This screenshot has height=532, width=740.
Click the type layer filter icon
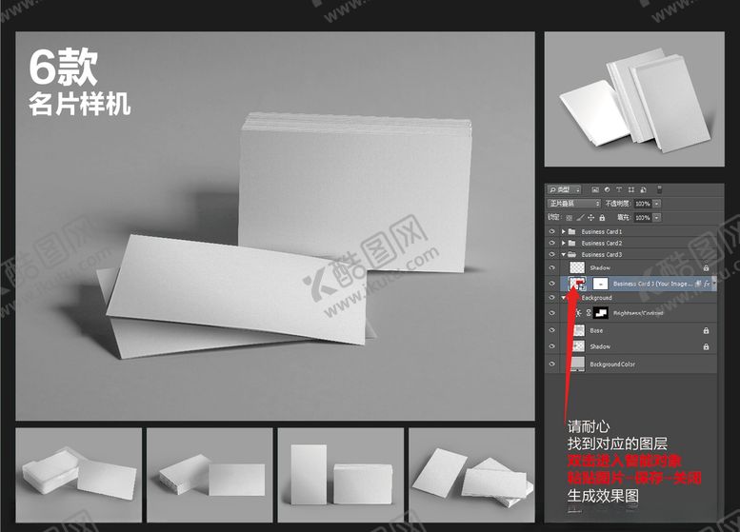[x=618, y=189]
